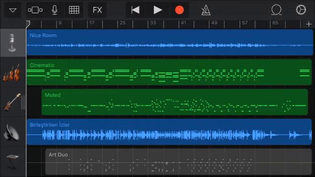This screenshot has height=177, width=315.
Task: Select the bass guitar track
Action: click(11, 102)
